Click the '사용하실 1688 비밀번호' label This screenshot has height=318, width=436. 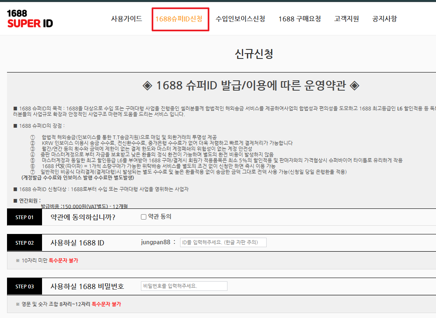[x=87, y=286]
